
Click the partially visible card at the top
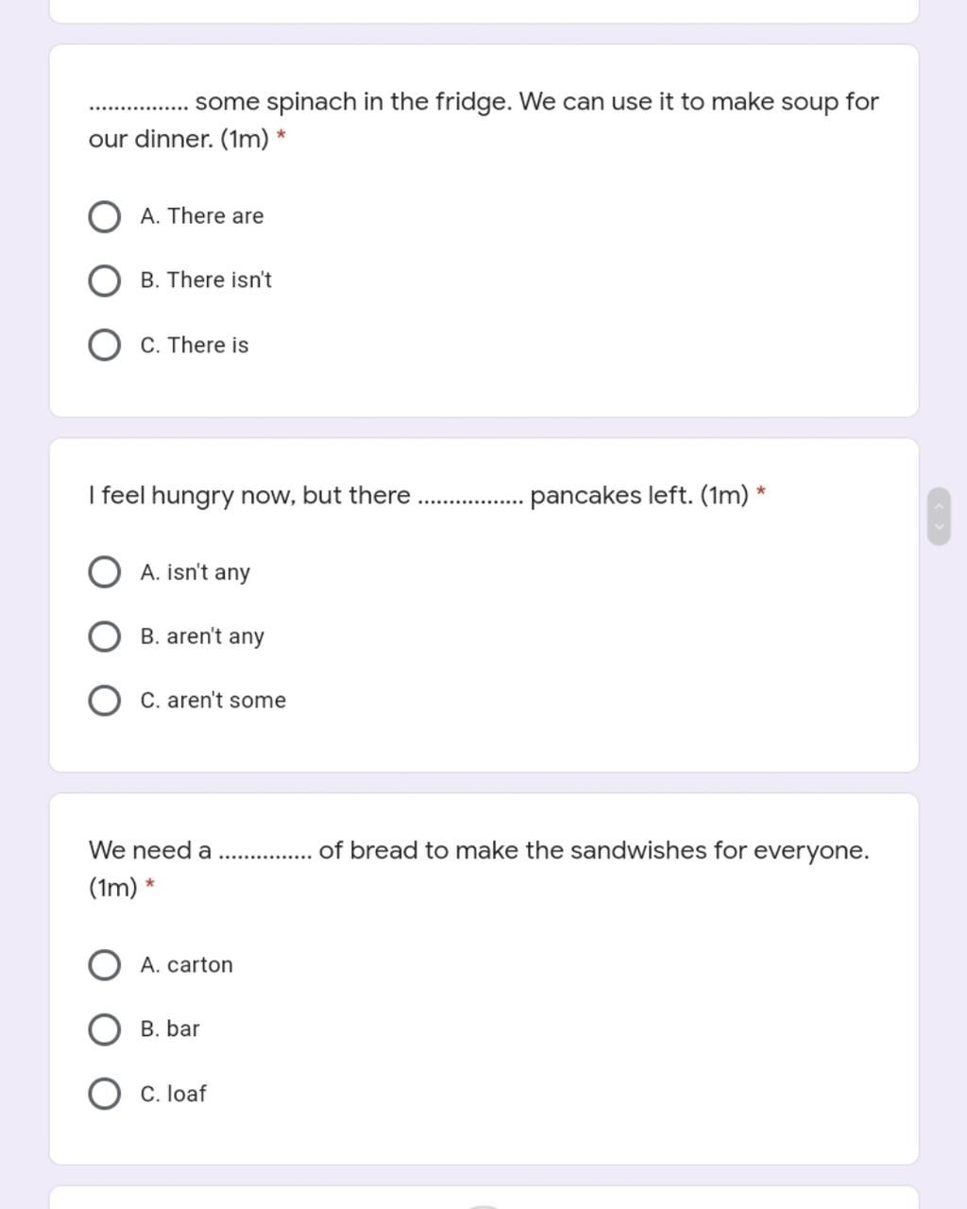(x=483, y=11)
